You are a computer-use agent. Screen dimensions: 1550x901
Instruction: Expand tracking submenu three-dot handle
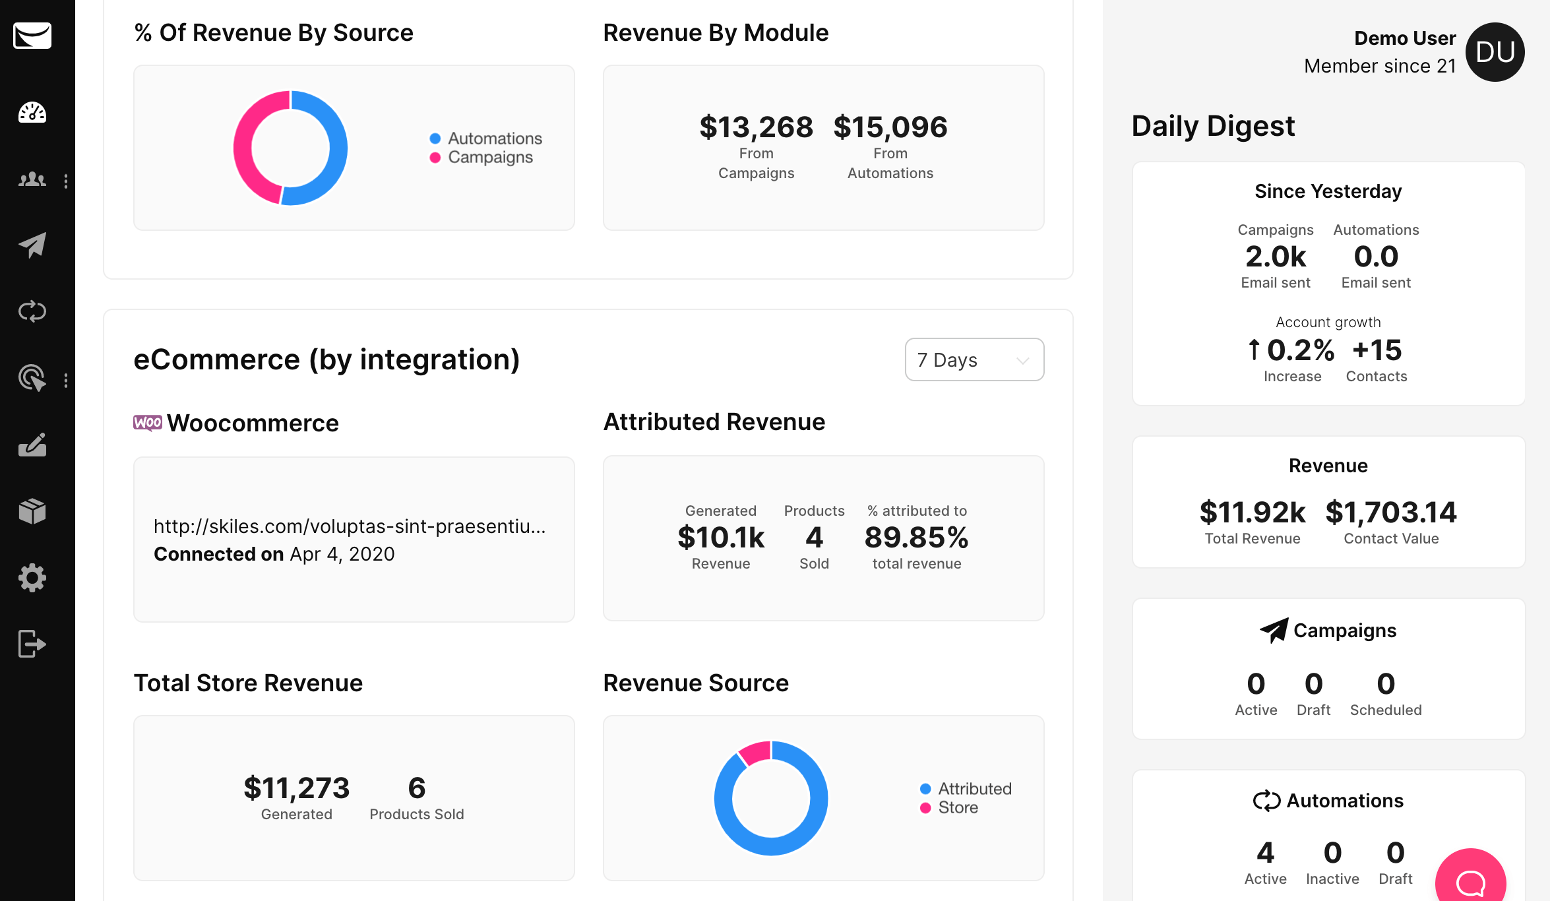point(66,381)
